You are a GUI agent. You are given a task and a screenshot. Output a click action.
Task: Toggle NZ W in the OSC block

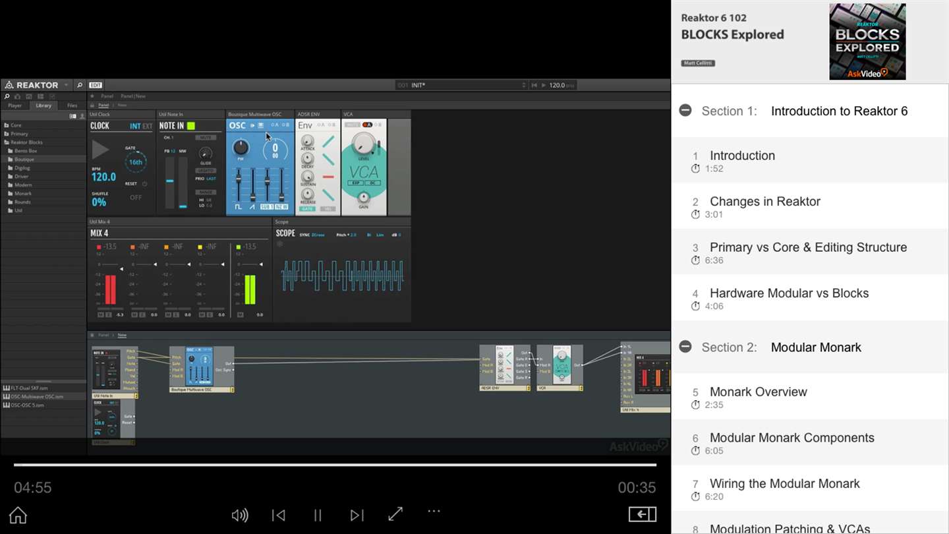281,207
